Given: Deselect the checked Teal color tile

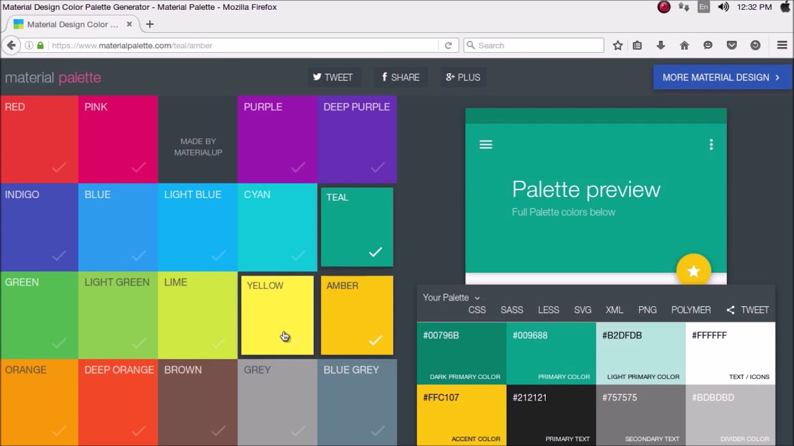Looking at the screenshot, I should coord(357,227).
